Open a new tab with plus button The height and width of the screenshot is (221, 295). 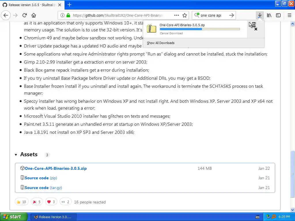pyautogui.click(x=69, y=5)
